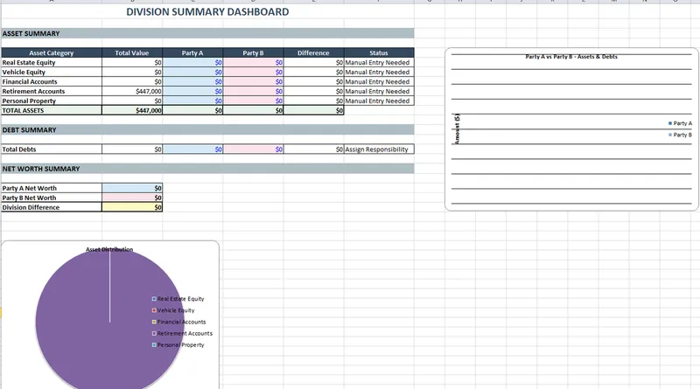The width and height of the screenshot is (700, 389).
Task: Select Real Estate Equity Difference cell
Action: coord(313,62)
